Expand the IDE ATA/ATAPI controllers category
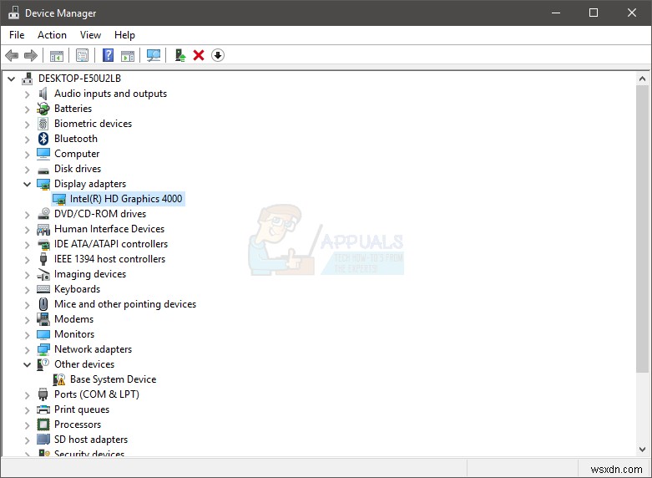The width and height of the screenshot is (652, 478). click(27, 244)
